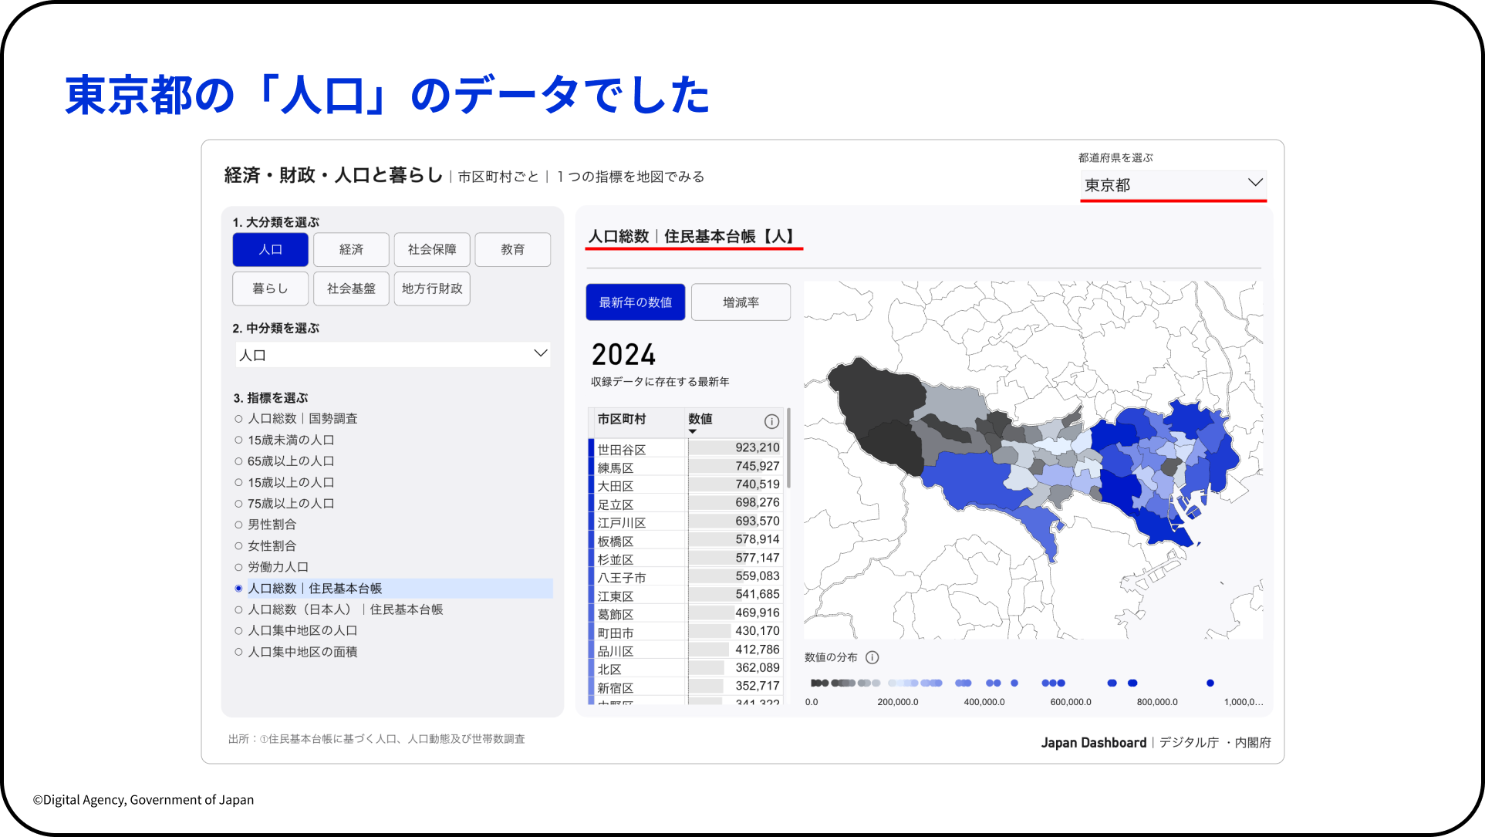Click the 町田市 table row

[x=686, y=632]
